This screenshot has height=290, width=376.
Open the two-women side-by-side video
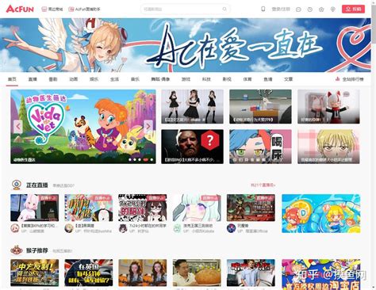(x=143, y=273)
